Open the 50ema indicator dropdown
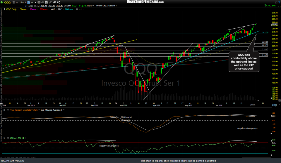281x163 pixels. point(28,9)
